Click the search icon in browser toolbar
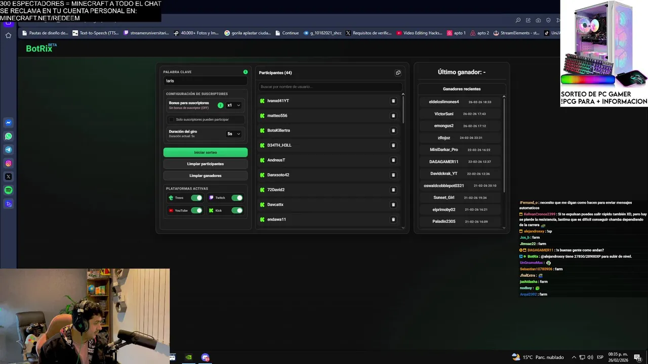648x364 pixels. (518, 20)
